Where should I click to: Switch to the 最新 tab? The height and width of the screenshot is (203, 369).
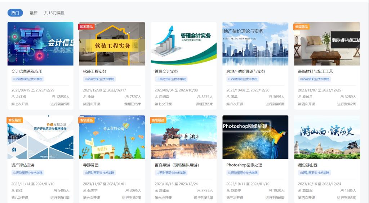pos(34,13)
